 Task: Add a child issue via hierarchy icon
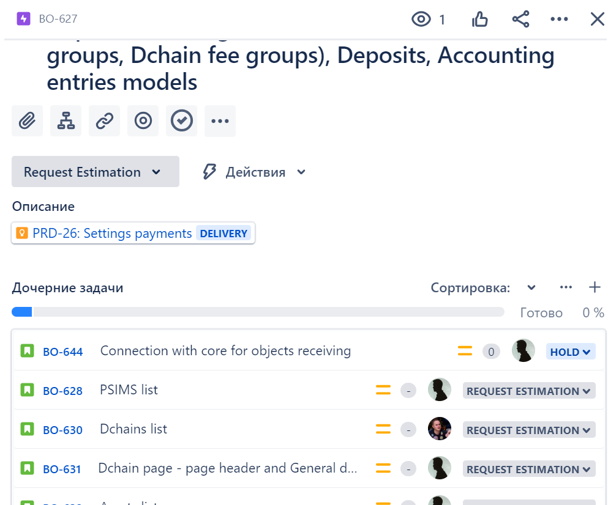(66, 121)
